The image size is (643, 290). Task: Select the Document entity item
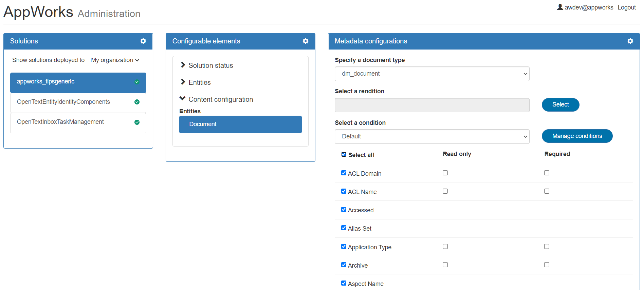pos(240,124)
